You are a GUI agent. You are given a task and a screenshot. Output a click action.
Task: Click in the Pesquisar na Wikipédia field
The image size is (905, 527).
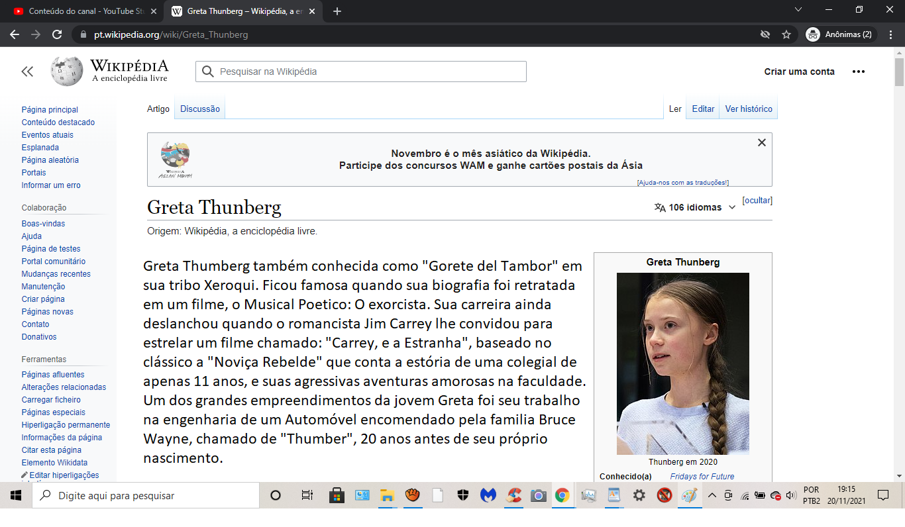(361, 72)
